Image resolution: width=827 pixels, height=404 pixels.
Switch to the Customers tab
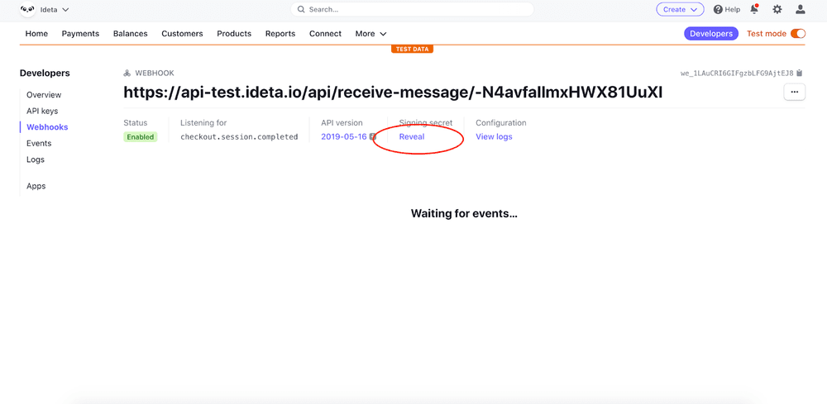click(182, 34)
